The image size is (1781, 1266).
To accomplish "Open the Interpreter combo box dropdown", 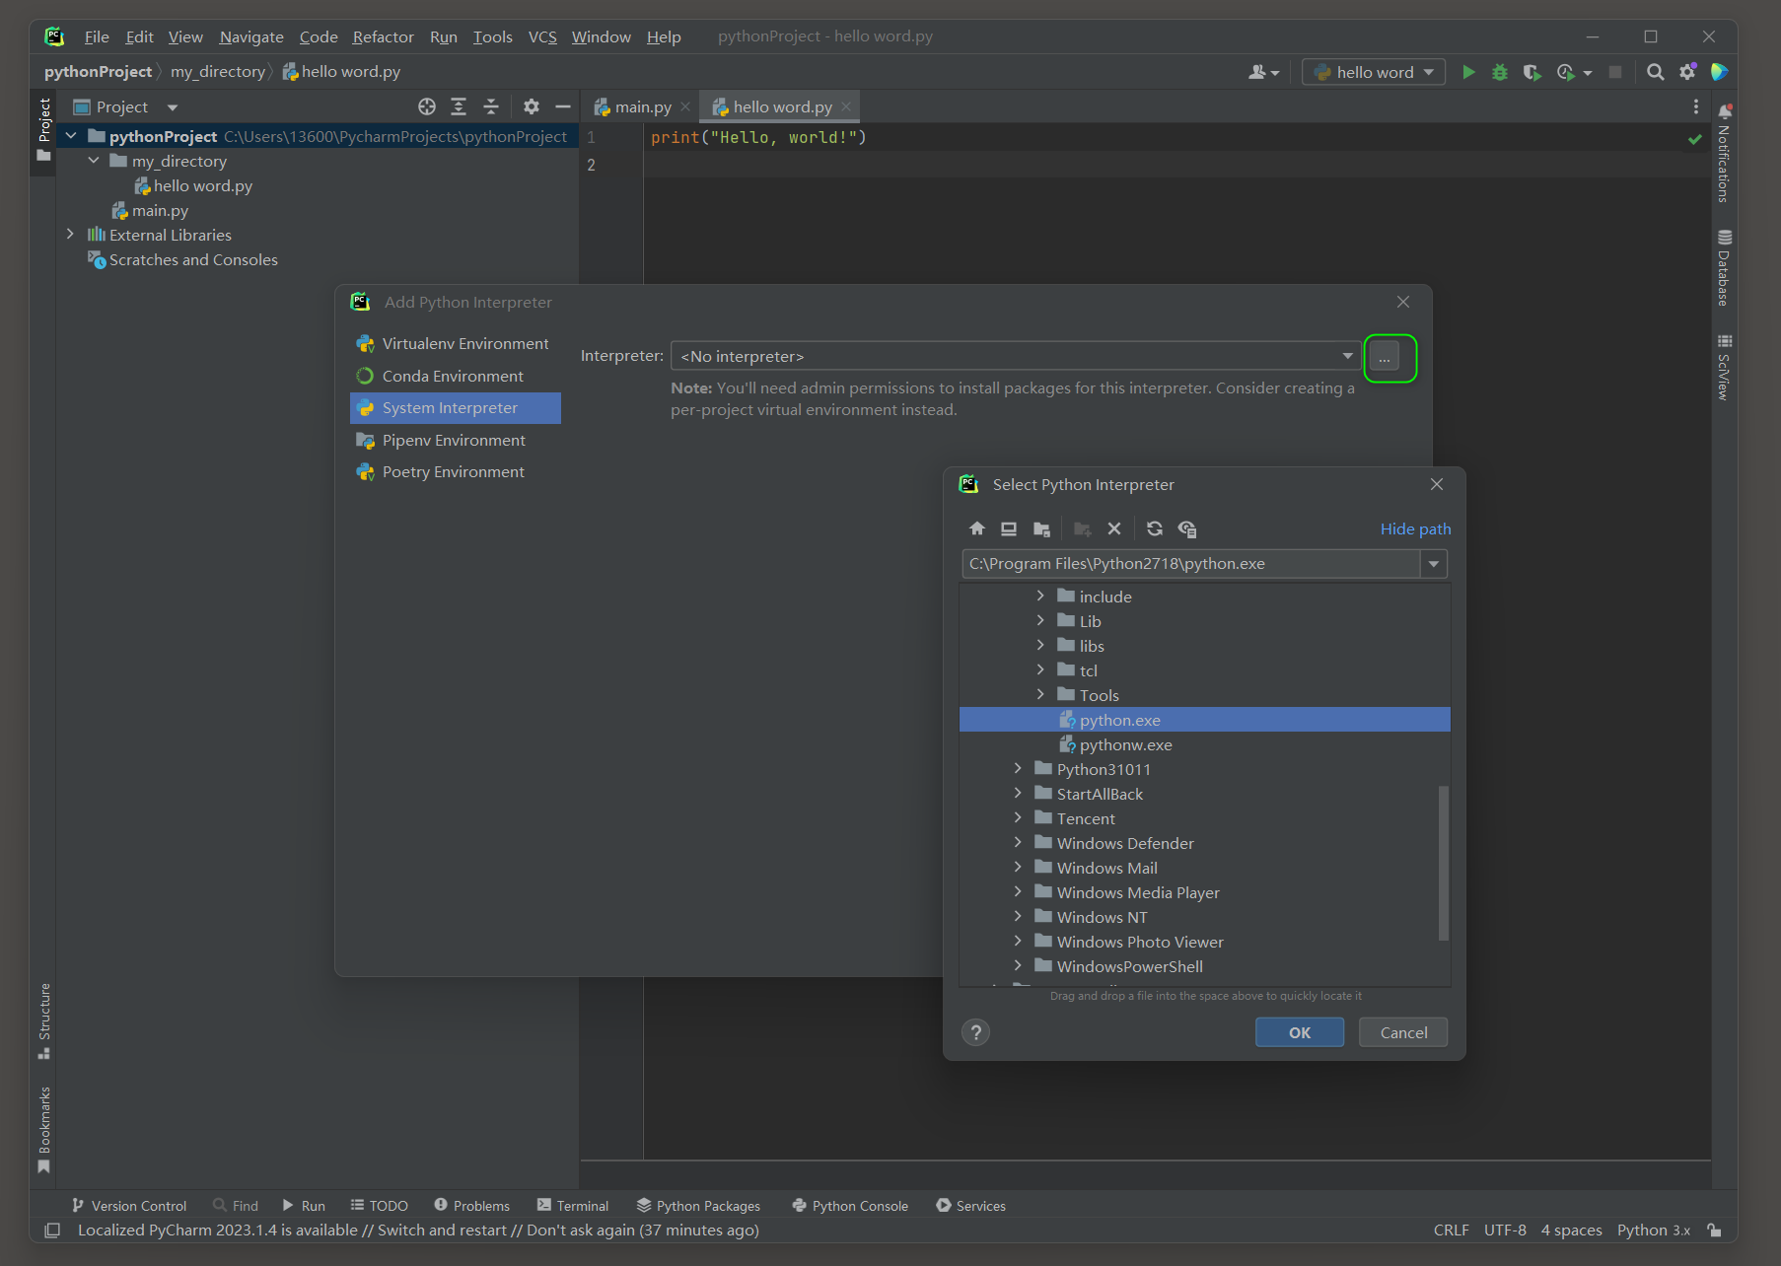I will pyautogui.click(x=1347, y=356).
